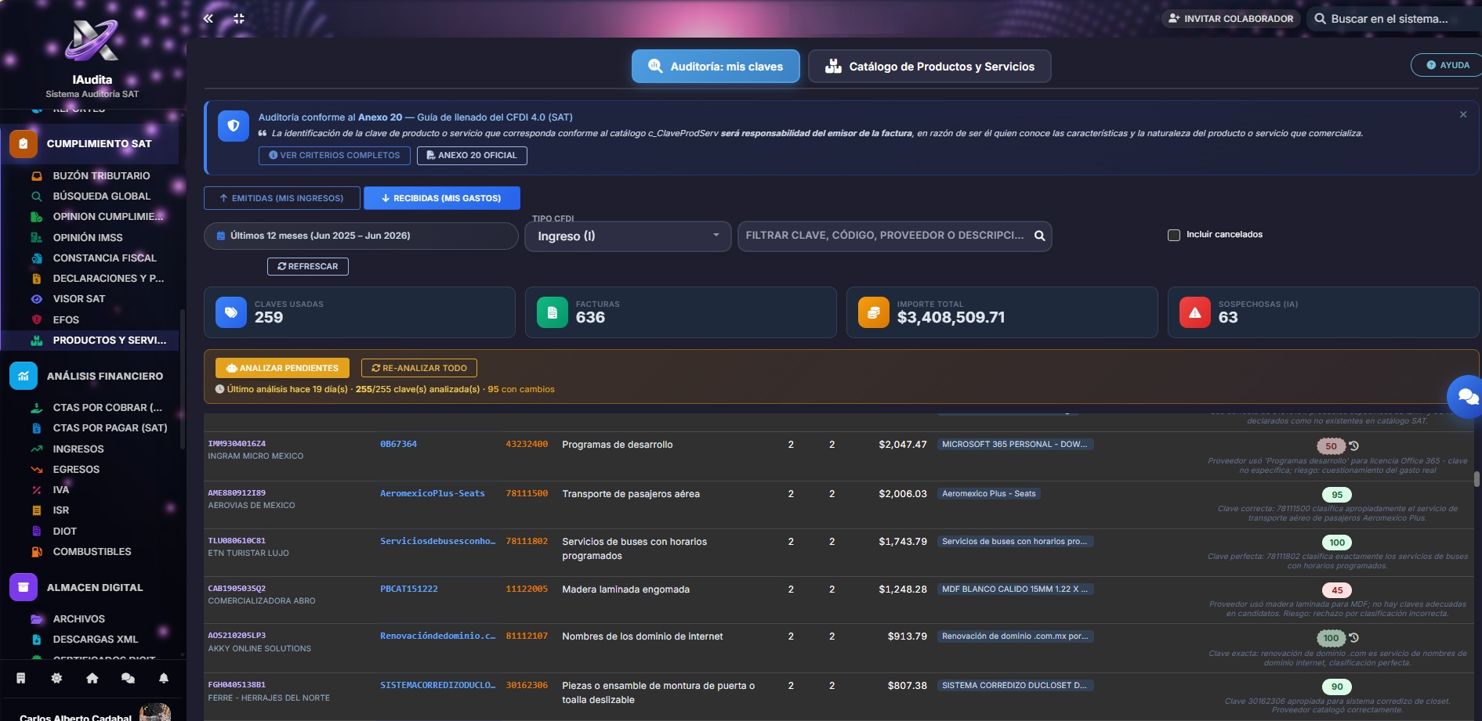Go home via house icon in bottom toolbar
Viewport: 1482px width, 721px height.
click(92, 678)
